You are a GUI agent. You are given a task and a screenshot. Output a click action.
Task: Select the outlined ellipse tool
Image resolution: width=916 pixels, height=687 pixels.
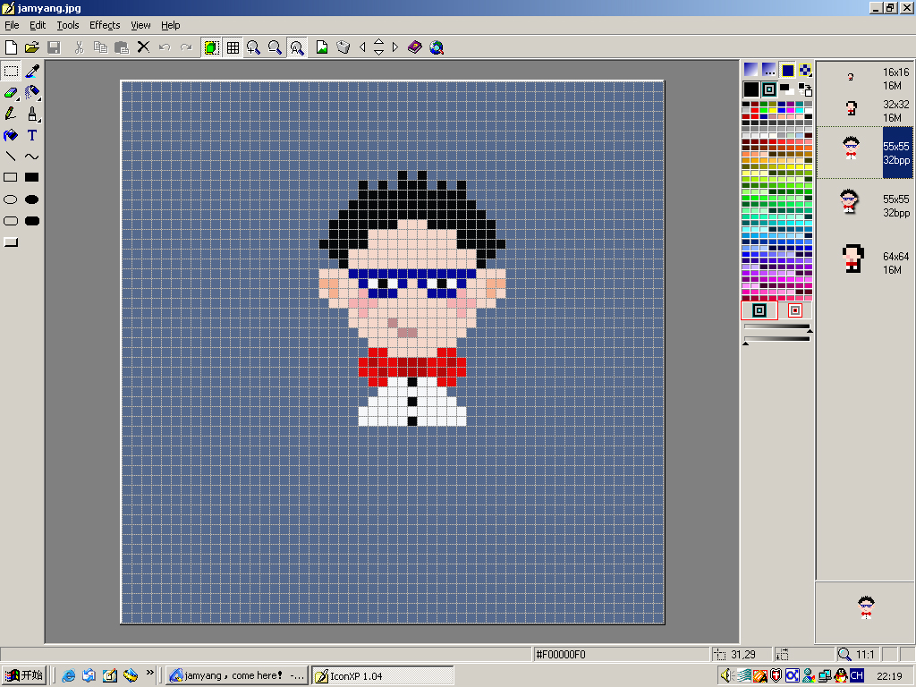[x=11, y=199]
